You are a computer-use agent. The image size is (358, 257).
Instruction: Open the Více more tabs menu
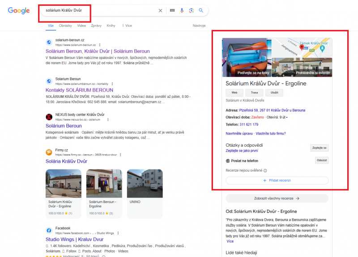pos(127,25)
